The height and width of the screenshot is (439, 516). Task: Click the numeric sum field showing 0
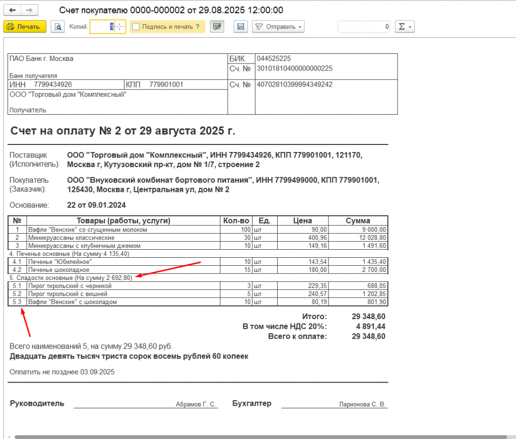coord(364,27)
